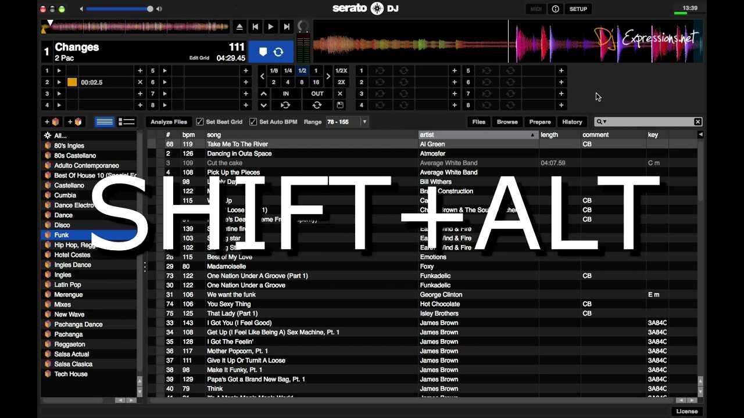Set auto loop to 8 beats
The image size is (744, 418).
(302, 82)
